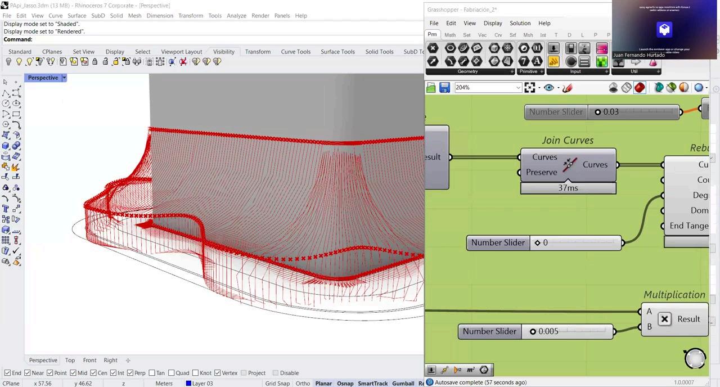Click the Grasshopper save file icon
This screenshot has width=720, height=387.
pyautogui.click(x=444, y=88)
